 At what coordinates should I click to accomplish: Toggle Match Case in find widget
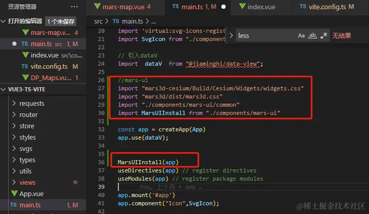coord(301,35)
